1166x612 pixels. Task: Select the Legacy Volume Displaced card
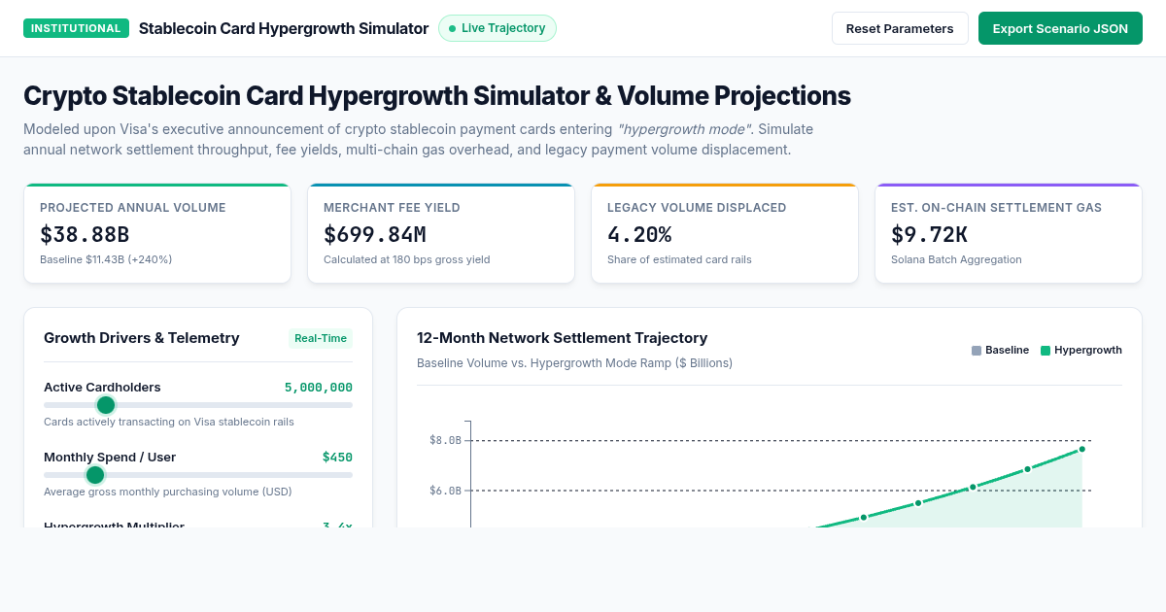725,233
